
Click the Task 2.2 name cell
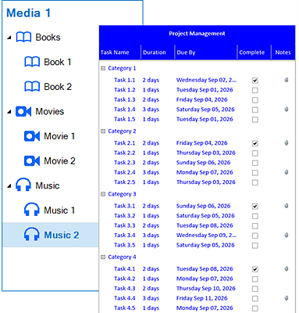[125, 153]
